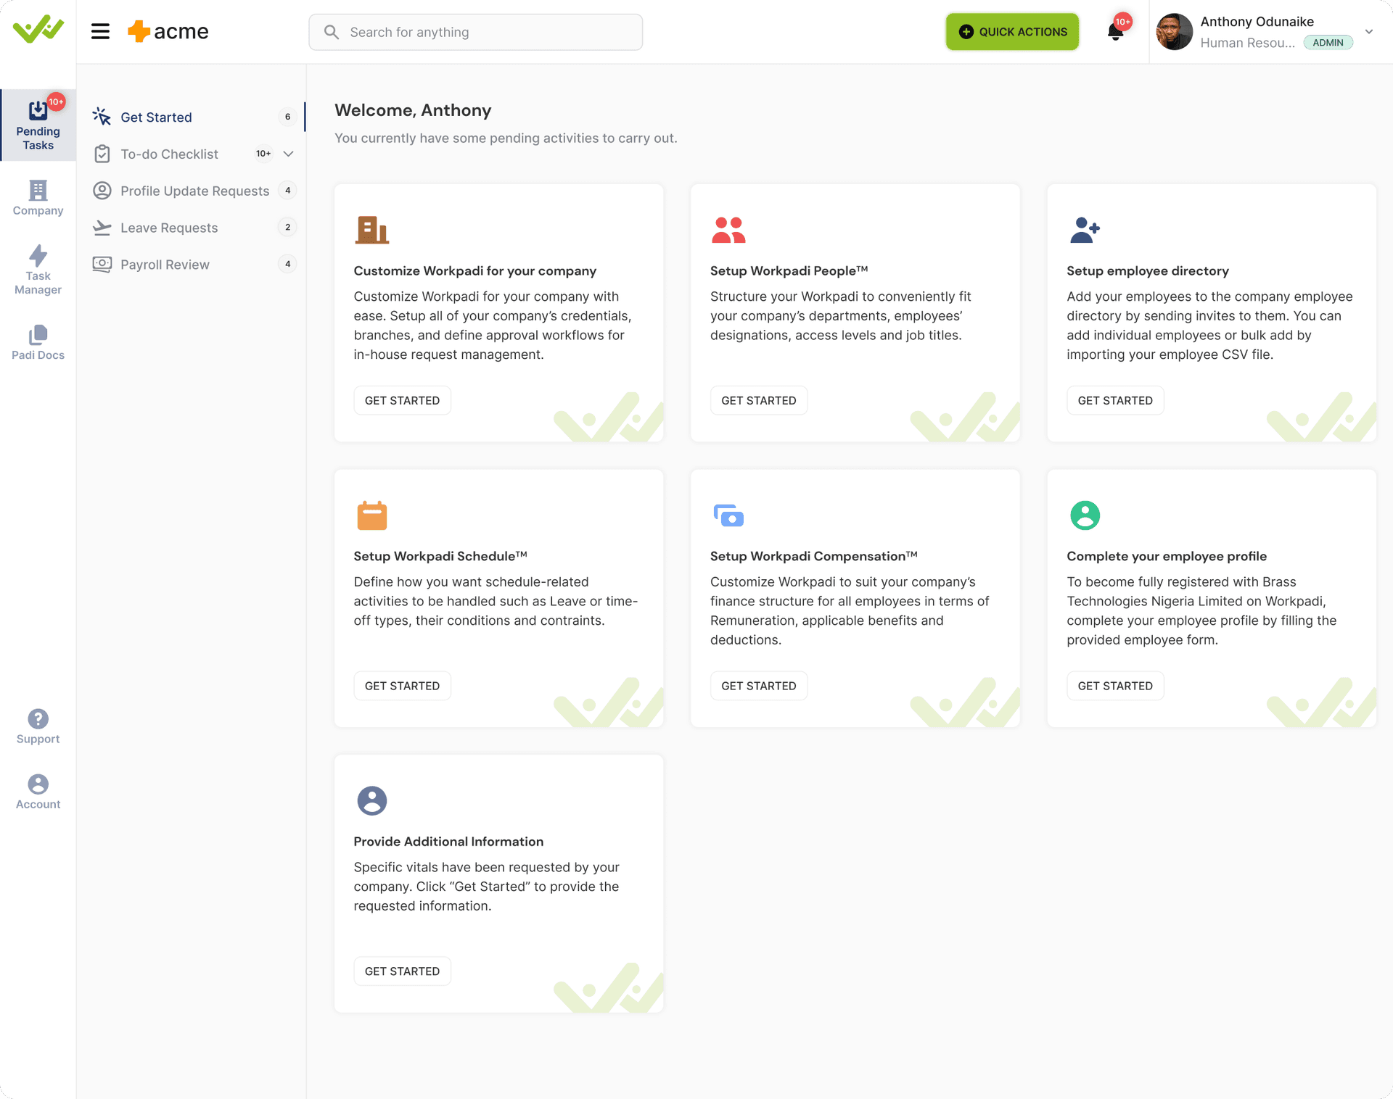Get started with employee directory setup

[x=1115, y=400]
